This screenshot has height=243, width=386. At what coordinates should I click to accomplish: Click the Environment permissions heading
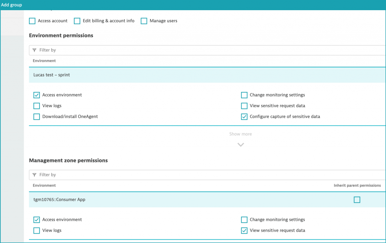coord(61,35)
